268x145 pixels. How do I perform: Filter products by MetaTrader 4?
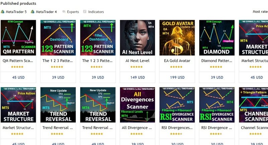pyautogui.click(x=44, y=12)
